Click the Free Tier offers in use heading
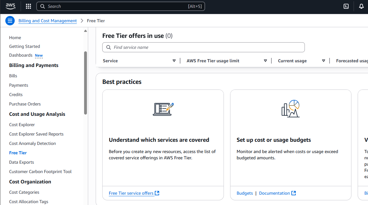 coord(137,36)
